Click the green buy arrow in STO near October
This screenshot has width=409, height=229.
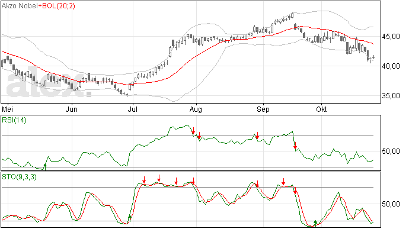tap(315, 223)
